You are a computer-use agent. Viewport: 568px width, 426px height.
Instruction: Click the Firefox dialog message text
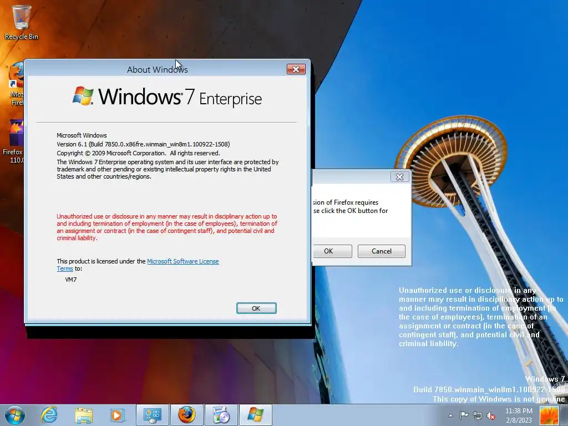coord(351,206)
